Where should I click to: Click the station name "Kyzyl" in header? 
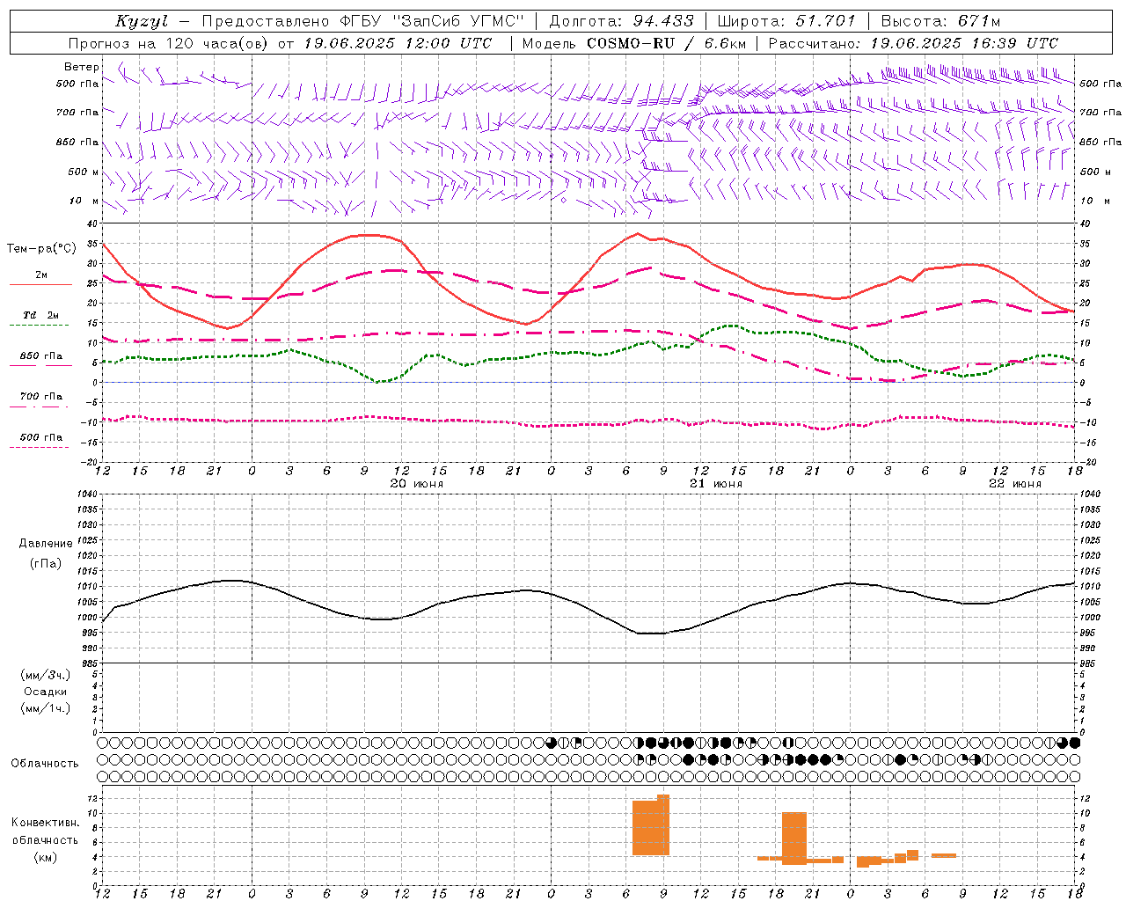click(x=142, y=21)
